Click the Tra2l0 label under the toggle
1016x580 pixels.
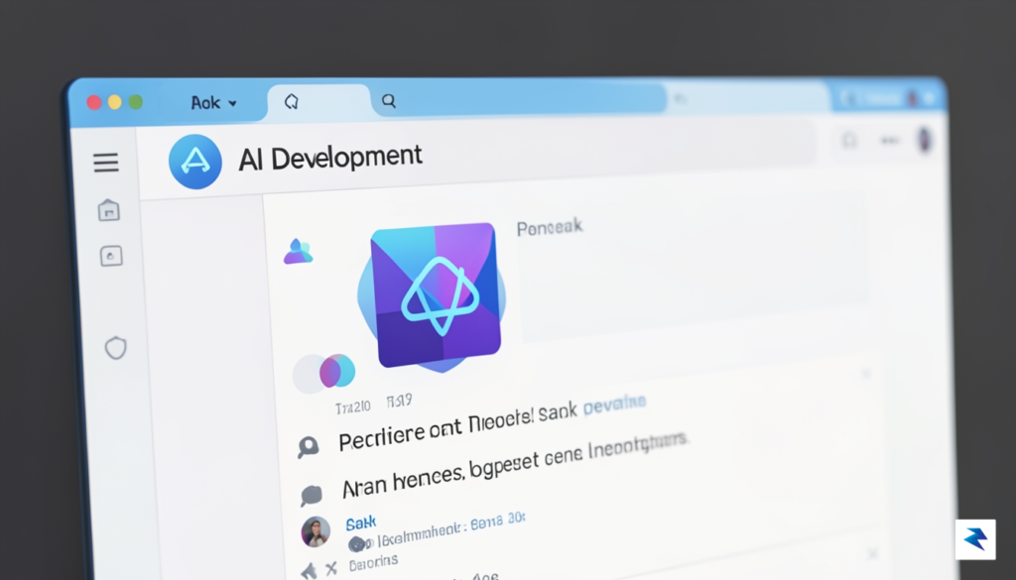pyautogui.click(x=353, y=407)
